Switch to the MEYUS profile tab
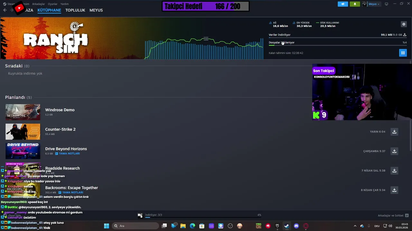 click(x=96, y=10)
